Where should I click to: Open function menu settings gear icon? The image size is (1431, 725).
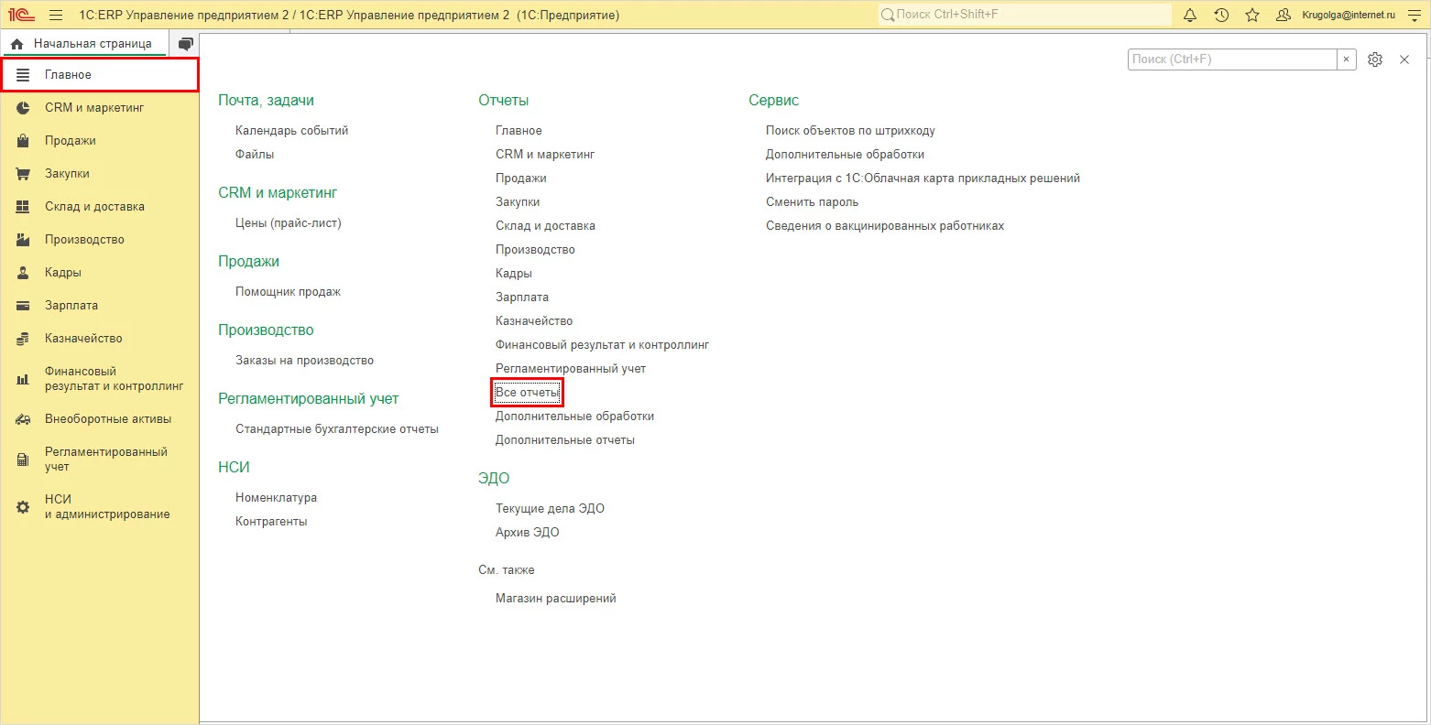pyautogui.click(x=1375, y=60)
